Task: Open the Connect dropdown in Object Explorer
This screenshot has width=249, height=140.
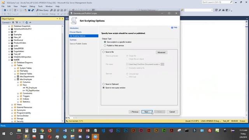Action: 6,23
